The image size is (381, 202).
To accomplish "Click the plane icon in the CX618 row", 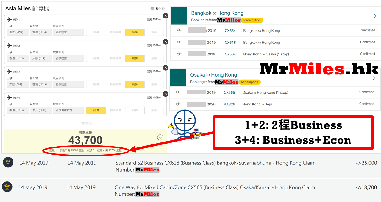I will pos(179,42).
